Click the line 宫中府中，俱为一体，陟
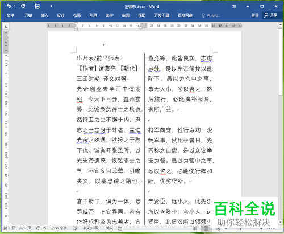The image size is (284, 234). point(108,202)
